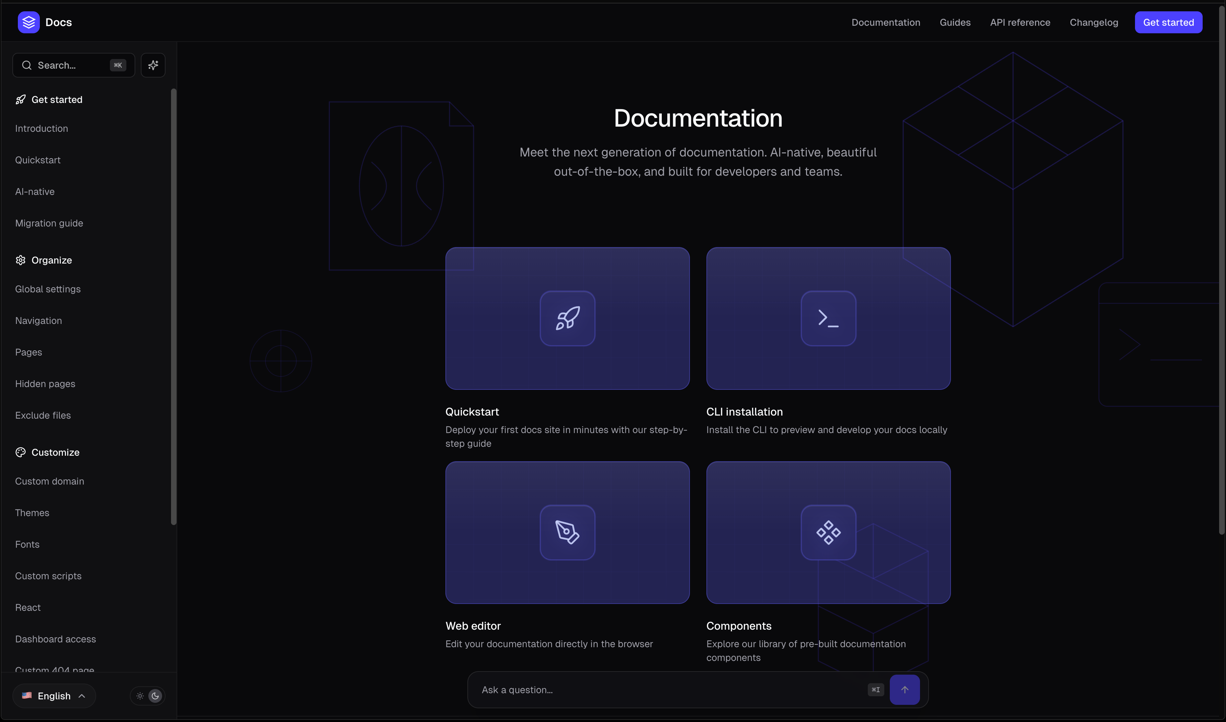
Task: Open the Documentation top nav item
Action: point(886,22)
